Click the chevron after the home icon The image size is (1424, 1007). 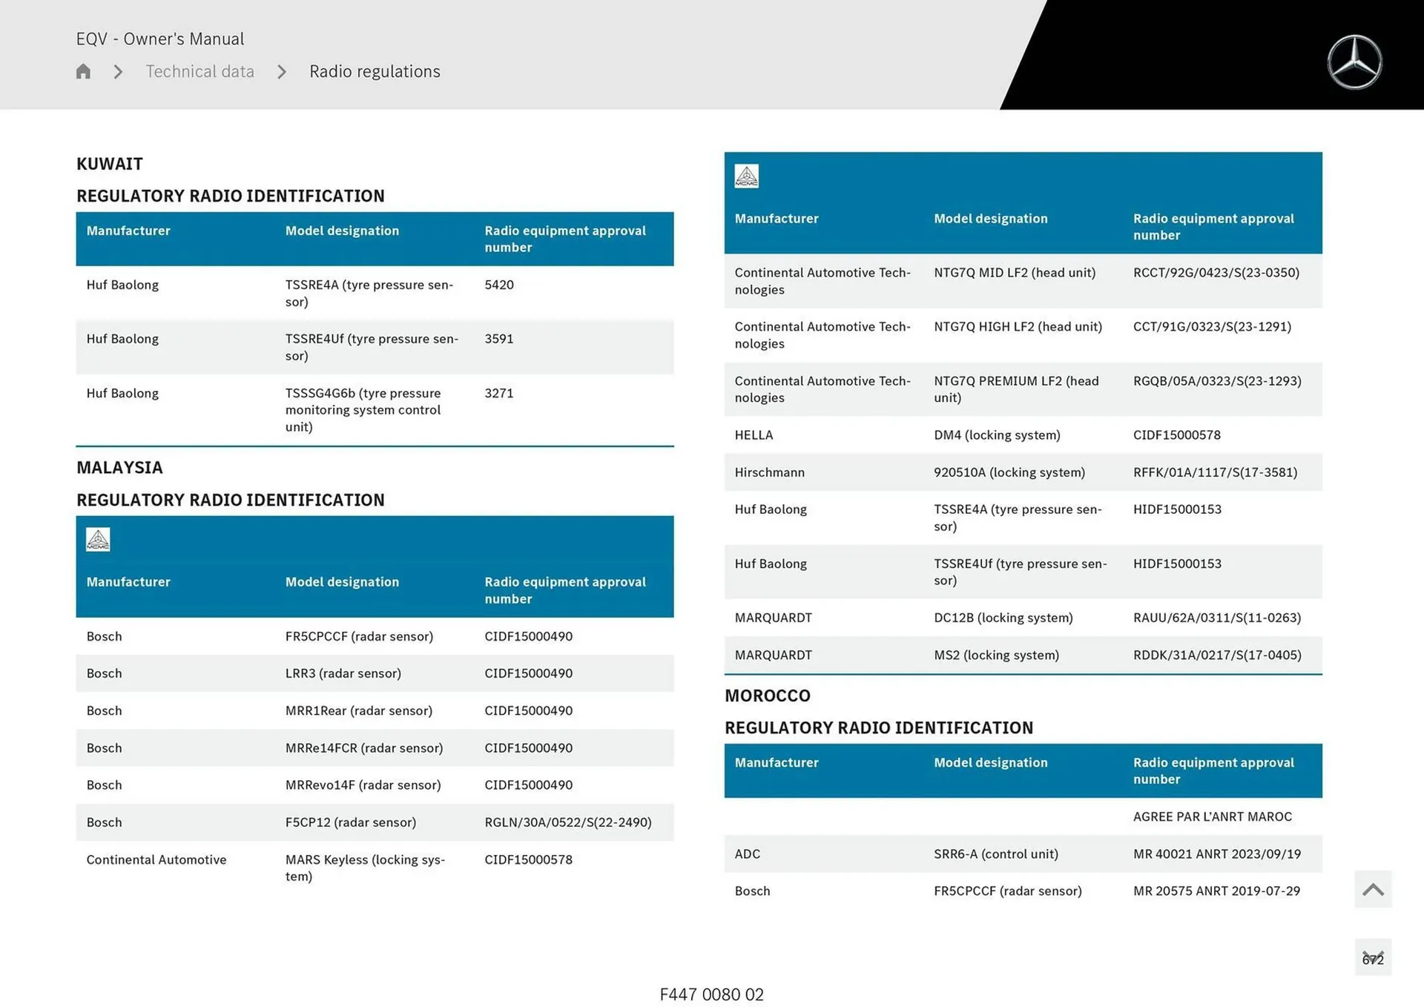tap(118, 71)
